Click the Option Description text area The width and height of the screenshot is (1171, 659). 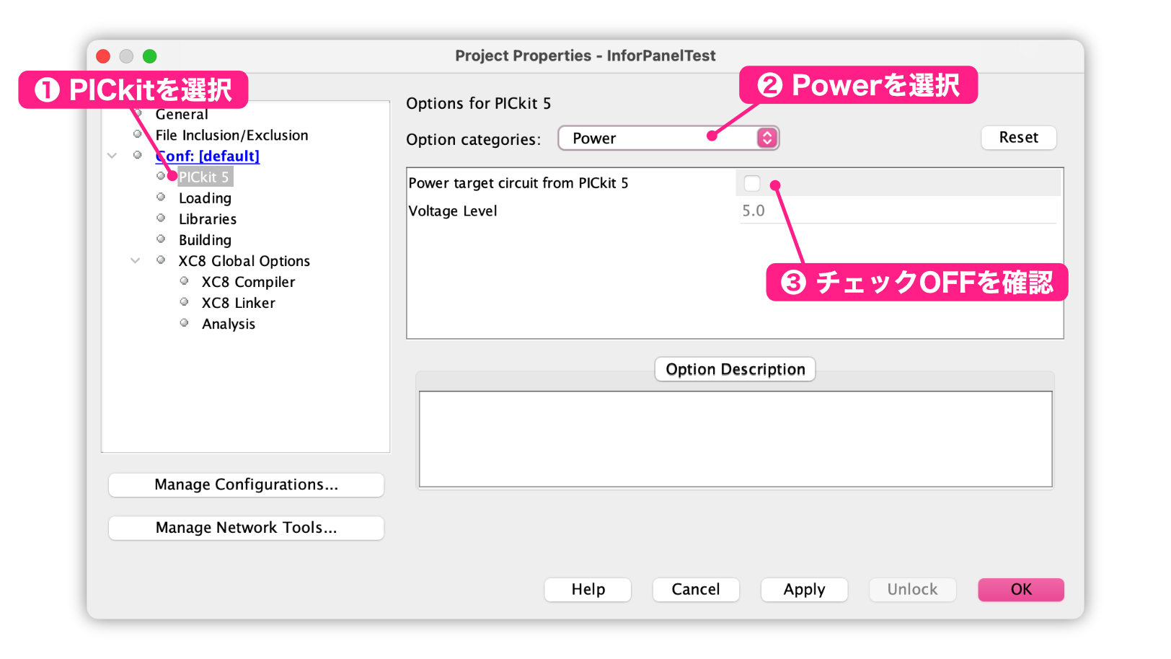pos(735,439)
